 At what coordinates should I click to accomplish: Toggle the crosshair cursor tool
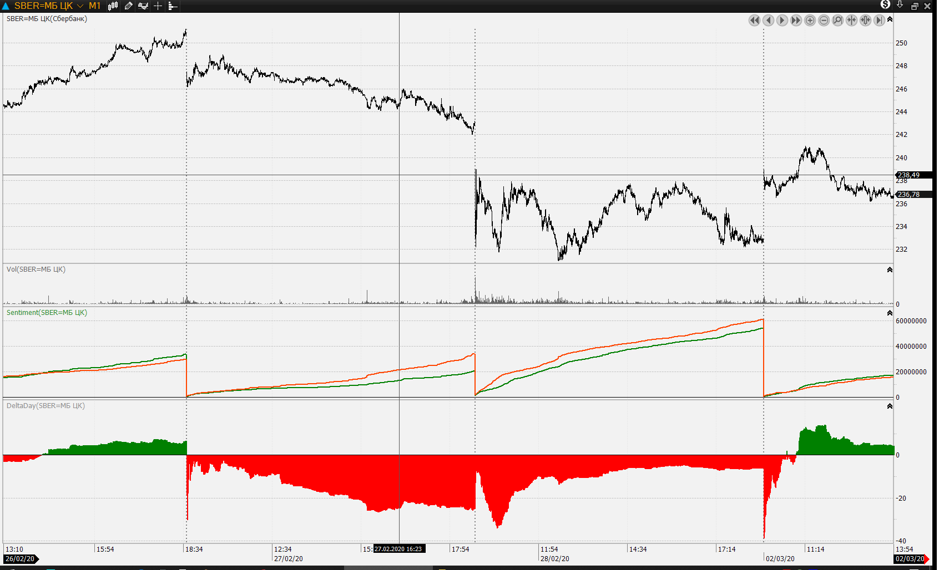pyautogui.click(x=158, y=6)
